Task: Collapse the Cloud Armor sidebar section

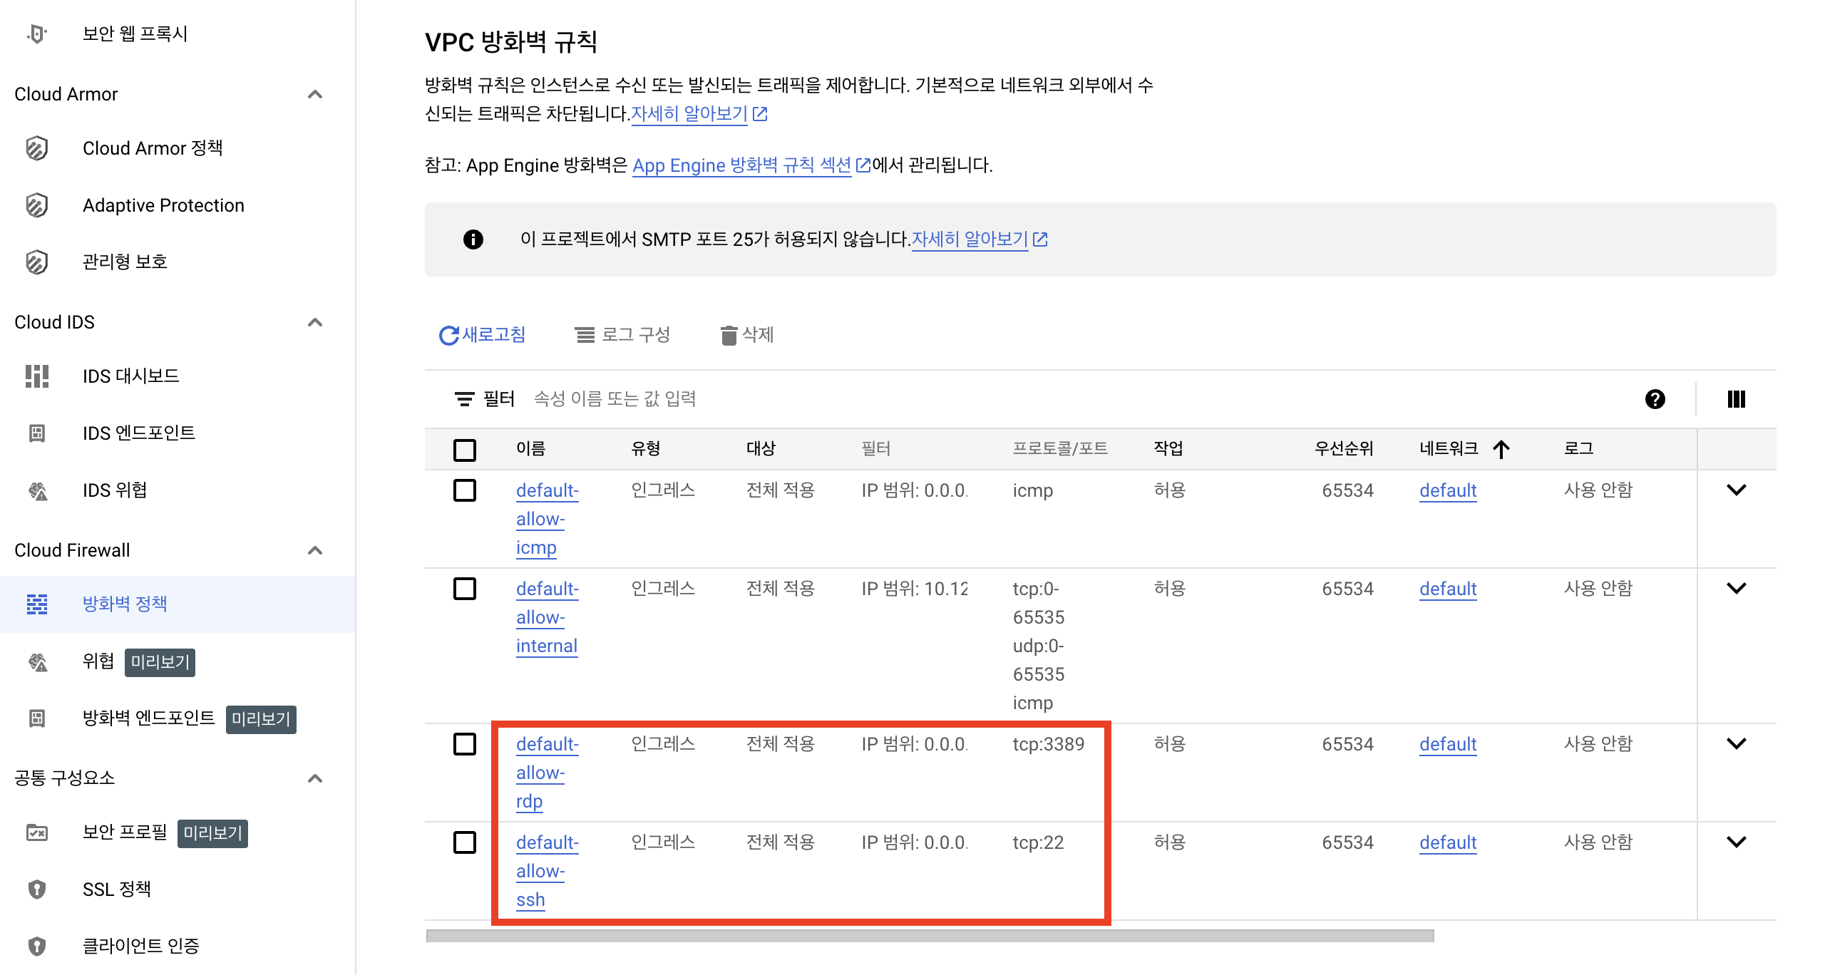Action: (315, 94)
